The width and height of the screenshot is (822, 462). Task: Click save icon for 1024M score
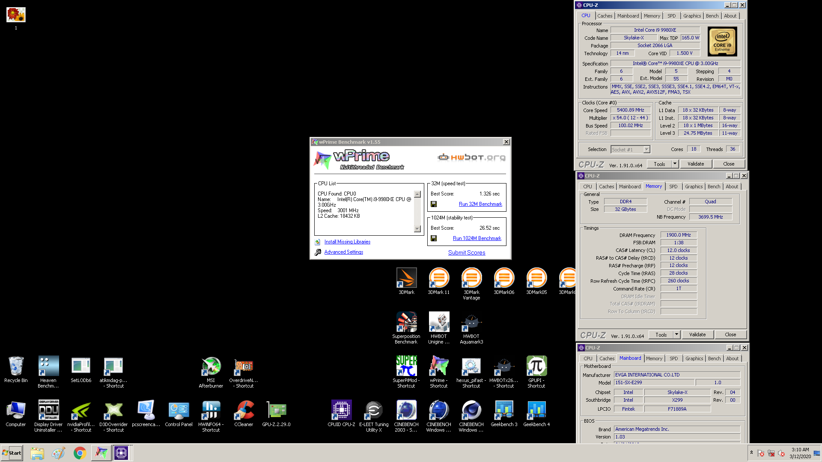434,238
